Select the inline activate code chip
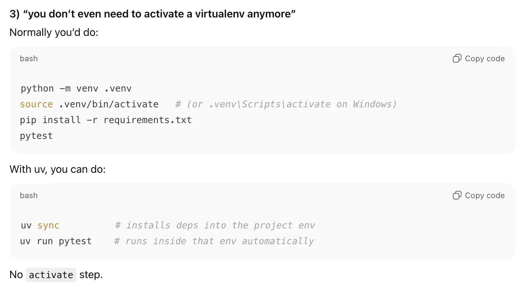 51,274
